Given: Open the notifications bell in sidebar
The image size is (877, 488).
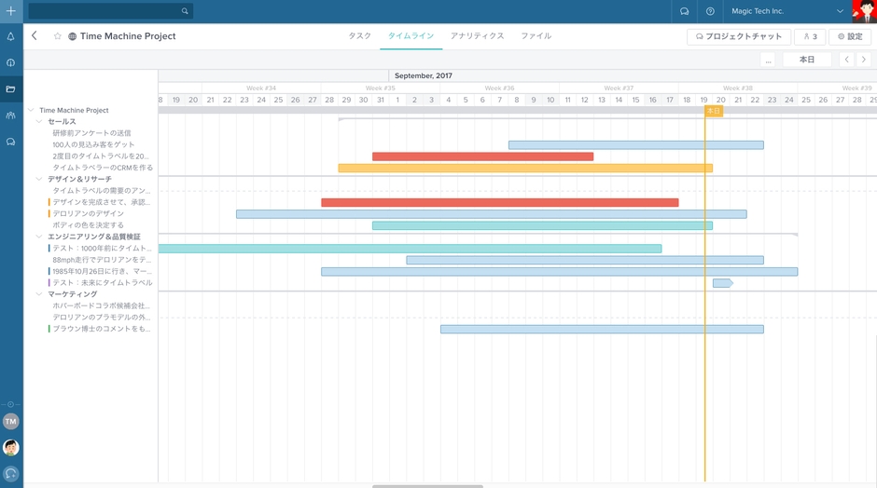Looking at the screenshot, I should point(11,36).
